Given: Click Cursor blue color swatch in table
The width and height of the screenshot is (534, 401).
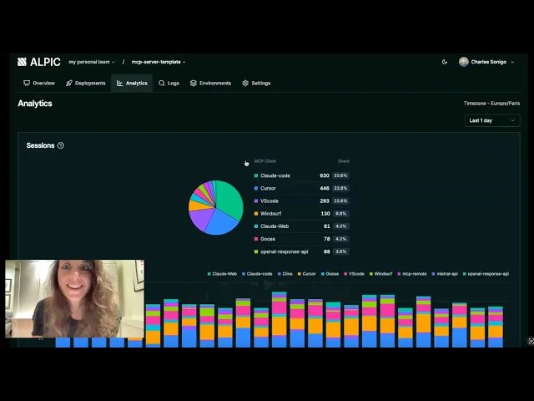Looking at the screenshot, I should coord(256,188).
